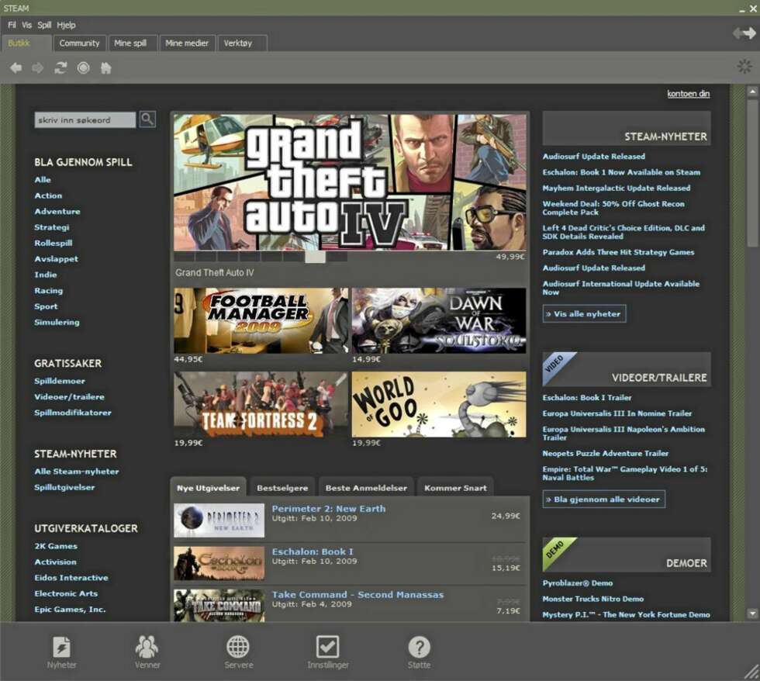Show the Beste Anmeldelser tab
This screenshot has width=760, height=681.
point(366,488)
